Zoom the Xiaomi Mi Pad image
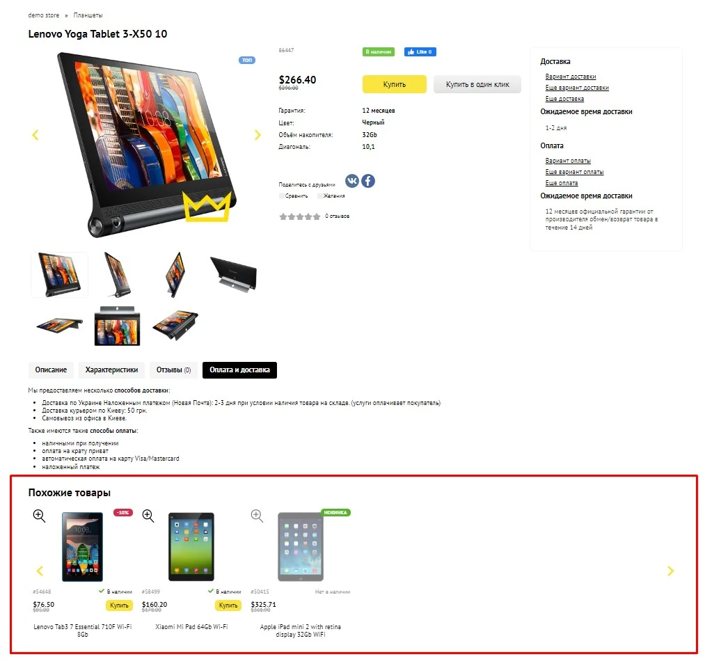 148,516
